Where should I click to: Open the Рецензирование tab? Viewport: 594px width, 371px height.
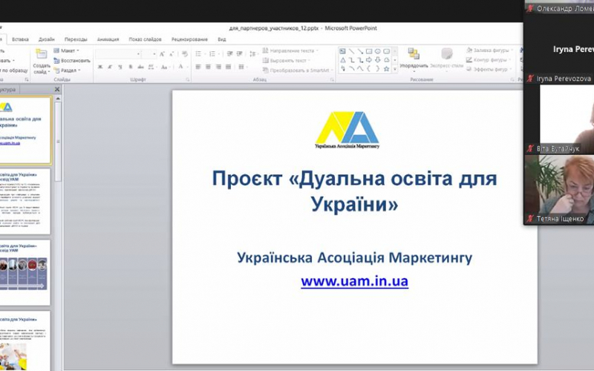[x=189, y=39]
